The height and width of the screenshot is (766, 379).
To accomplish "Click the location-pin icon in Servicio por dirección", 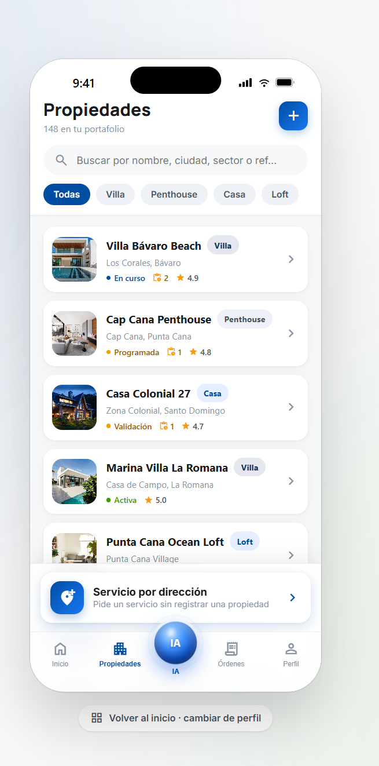I will point(67,597).
